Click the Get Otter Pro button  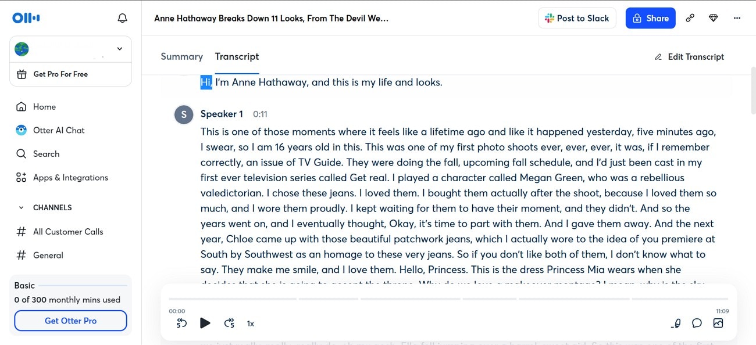[70, 321]
